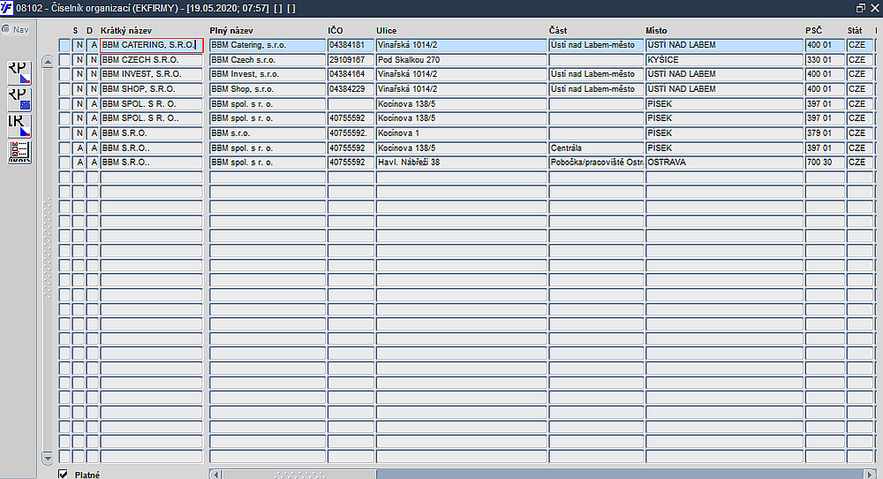The height and width of the screenshot is (479, 883).
Task: Click the RP EU flag registry icon
Action: (x=19, y=100)
